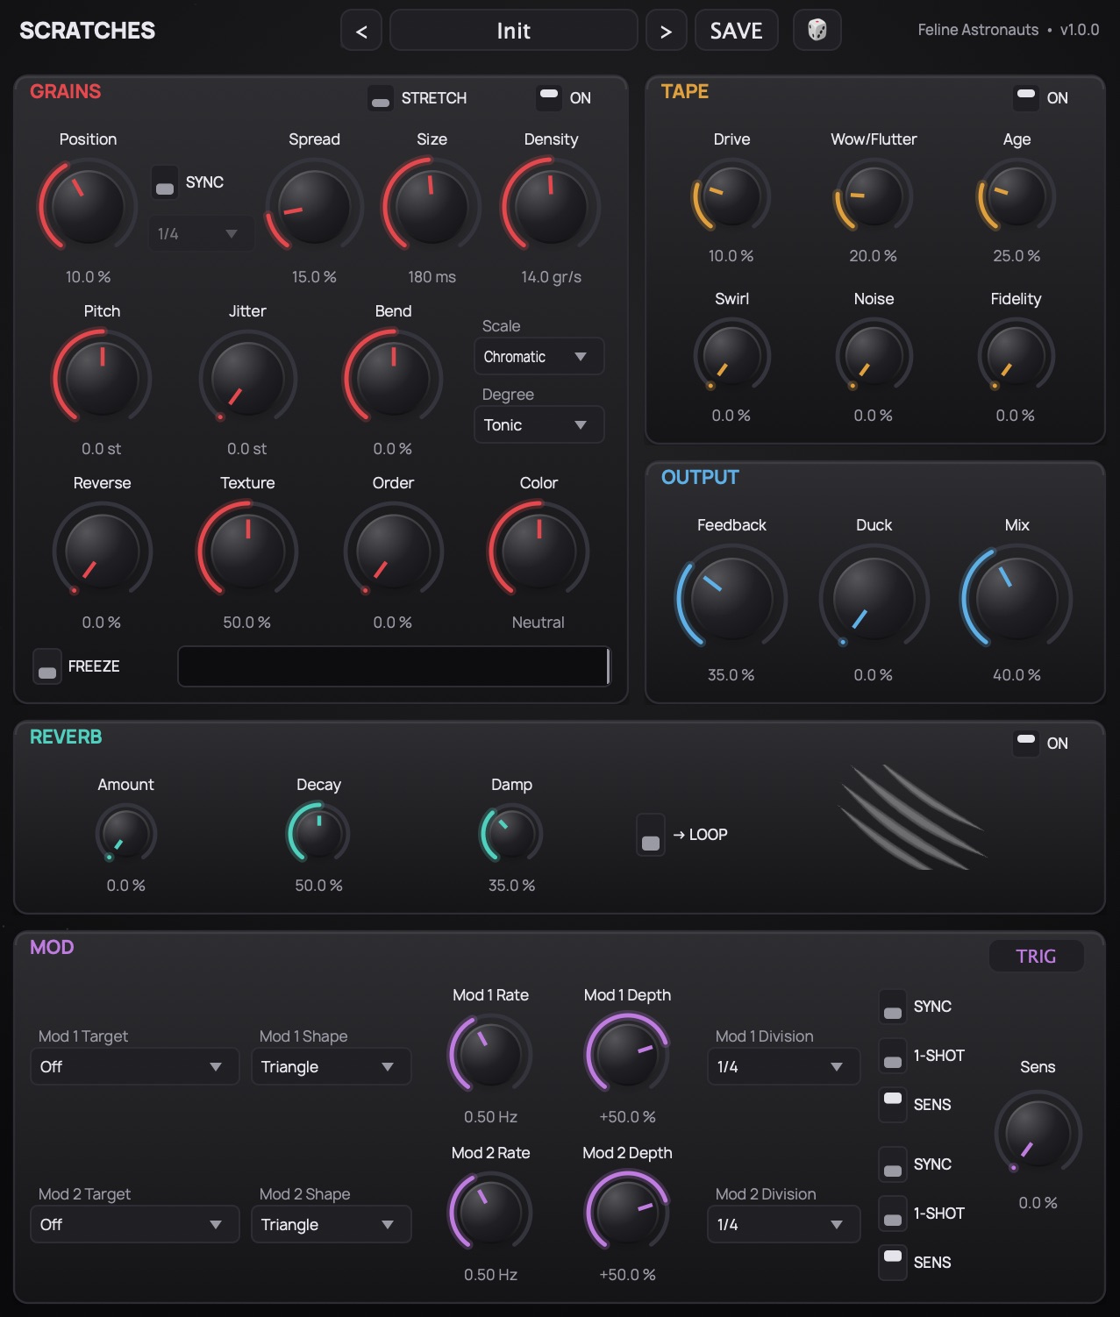Click the Pitch knob
Screen dimensions: 1120x1317
tap(102, 379)
